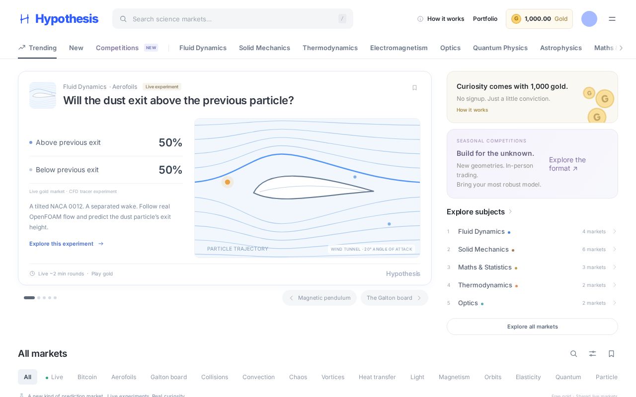Open the Thermodynamics subject row chevron
The width and height of the screenshot is (636, 397).
(614, 285)
